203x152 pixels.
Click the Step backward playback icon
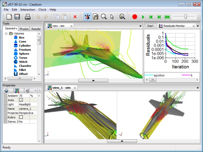tap(151, 17)
